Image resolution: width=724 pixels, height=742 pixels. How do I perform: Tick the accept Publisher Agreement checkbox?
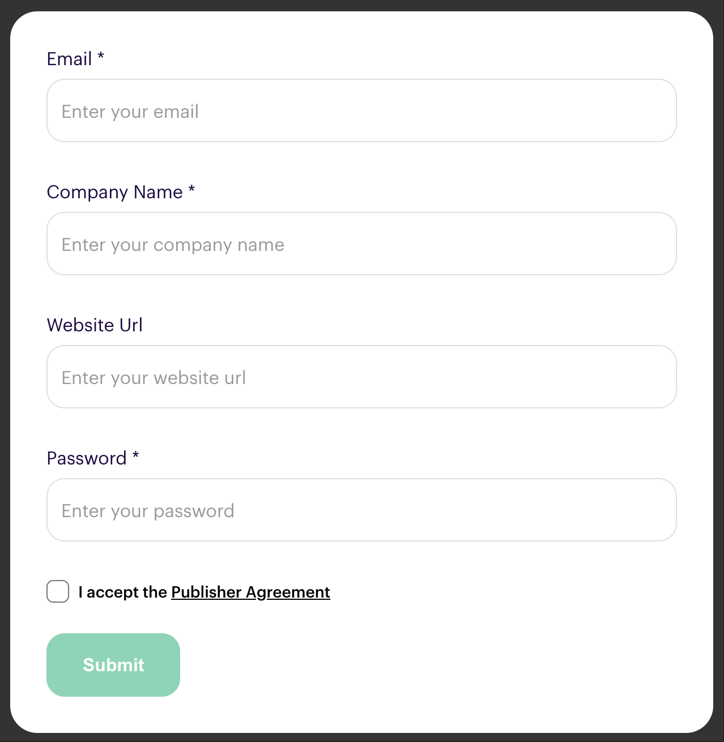tap(58, 591)
